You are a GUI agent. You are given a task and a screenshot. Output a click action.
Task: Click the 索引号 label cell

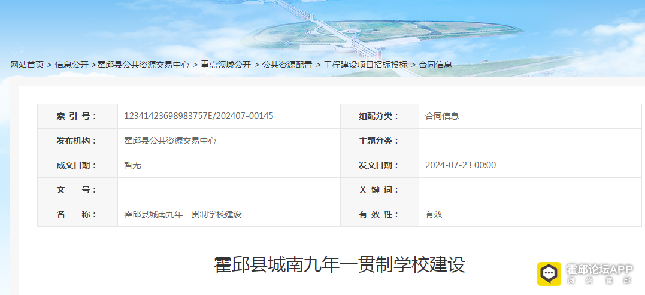pos(78,116)
